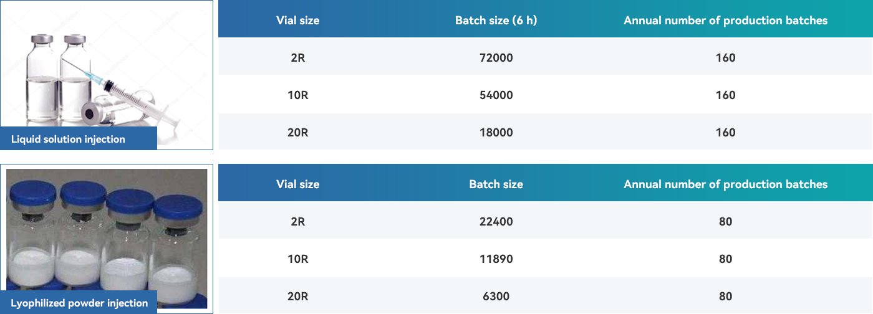Click the top table's "Annual number of production batches" header

tap(725, 20)
